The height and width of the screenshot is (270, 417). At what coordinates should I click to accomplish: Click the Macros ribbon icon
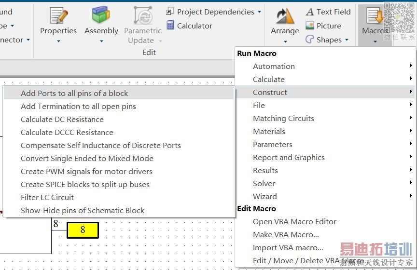375,16
